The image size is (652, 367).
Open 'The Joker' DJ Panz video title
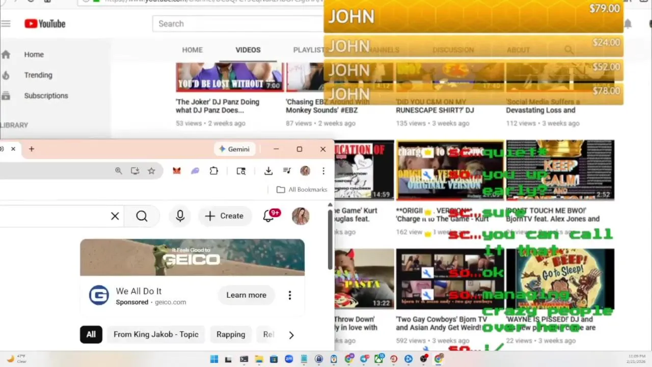pyautogui.click(x=218, y=106)
